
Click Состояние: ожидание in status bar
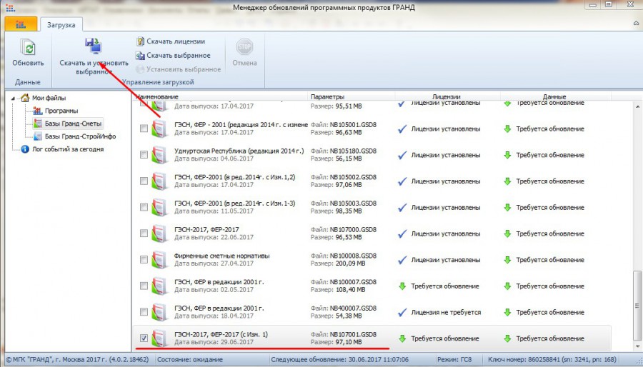[x=190, y=360]
